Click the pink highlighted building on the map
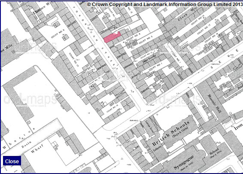Image resolution: width=243 pixels, height=174 pixels. (x=112, y=37)
